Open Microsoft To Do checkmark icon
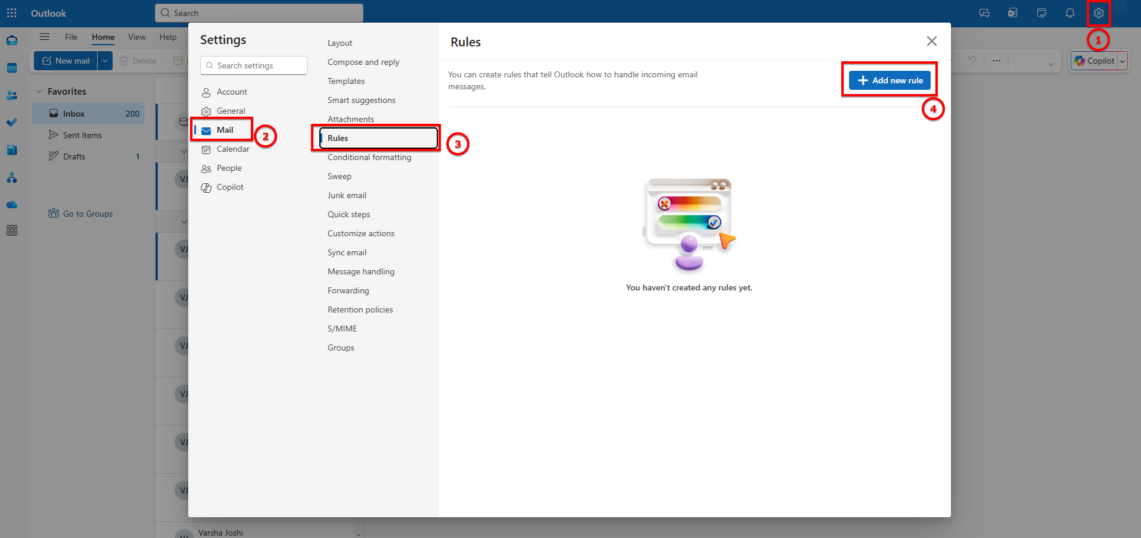The height and width of the screenshot is (538, 1141). [12, 123]
